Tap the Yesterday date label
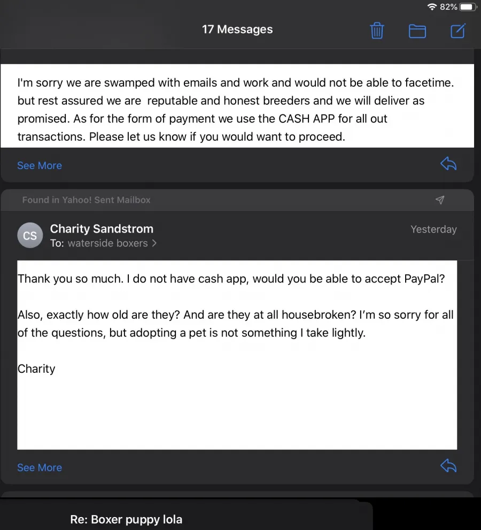 (x=434, y=229)
